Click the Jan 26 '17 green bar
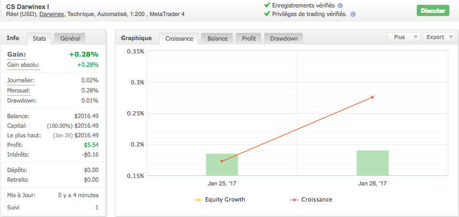Viewport: 459px width, 217px height. coord(372,163)
